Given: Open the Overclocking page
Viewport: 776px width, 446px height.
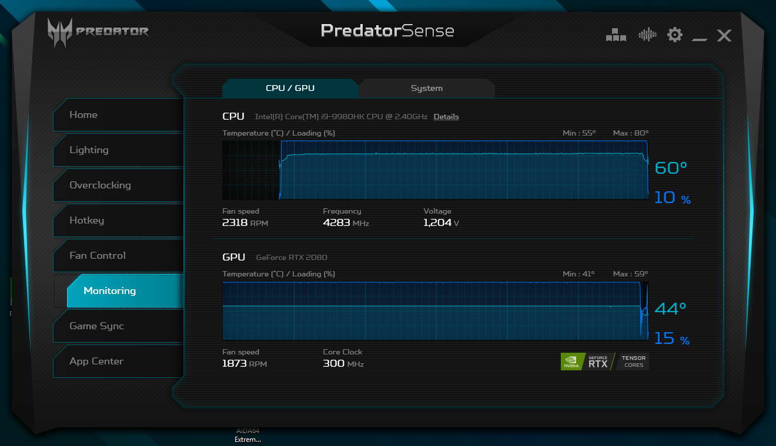Looking at the screenshot, I should tap(118, 185).
